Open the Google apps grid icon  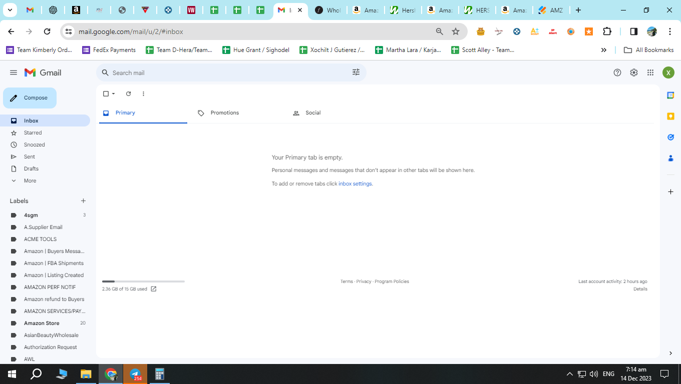click(x=650, y=72)
